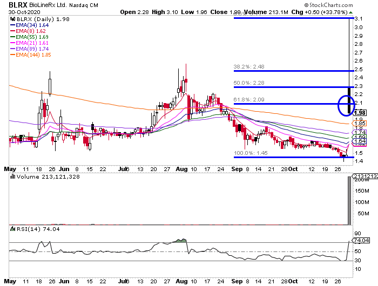
Task: Click the Sep label on price chart axis
Action: coord(237,169)
